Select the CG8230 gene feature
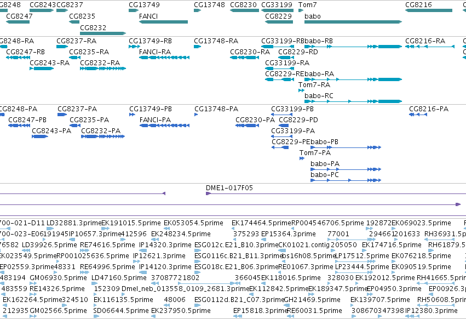The height and width of the screenshot is (319, 466). [x=244, y=10]
